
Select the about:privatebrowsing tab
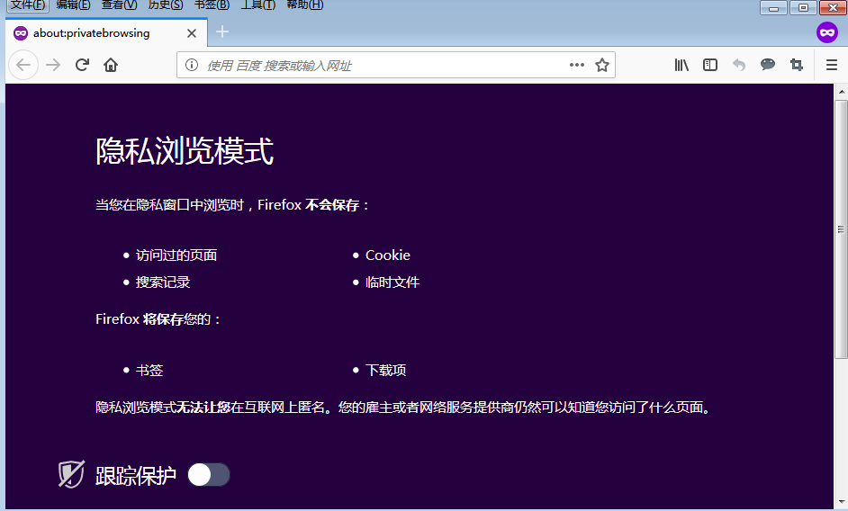pos(106,32)
